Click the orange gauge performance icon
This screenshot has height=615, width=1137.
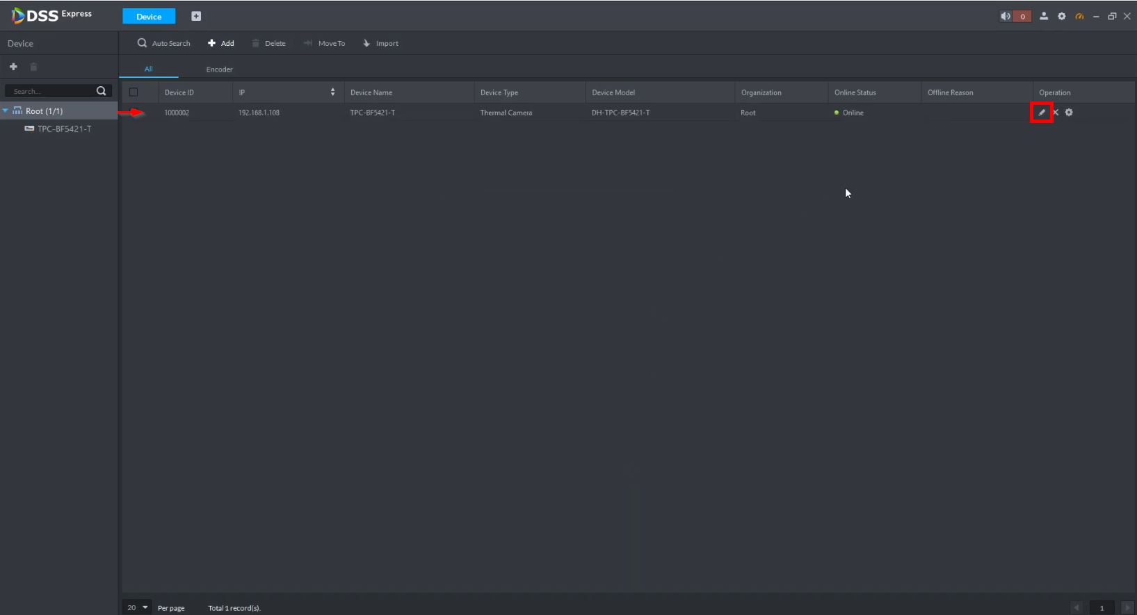[x=1079, y=17]
